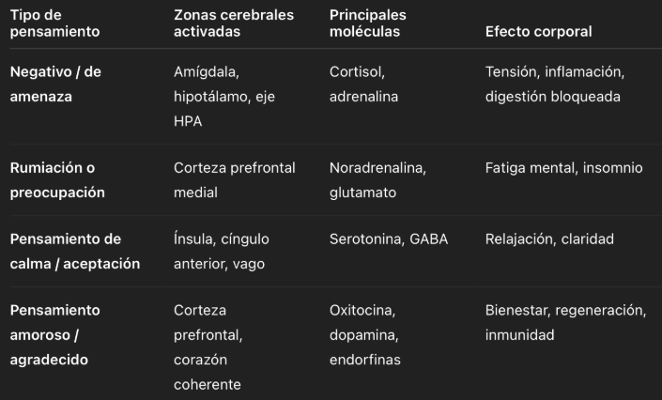This screenshot has height=400, width=662.
Task: Click the 'Ínsula, cíngulo anterior, vago' cell
Action: click(222, 252)
